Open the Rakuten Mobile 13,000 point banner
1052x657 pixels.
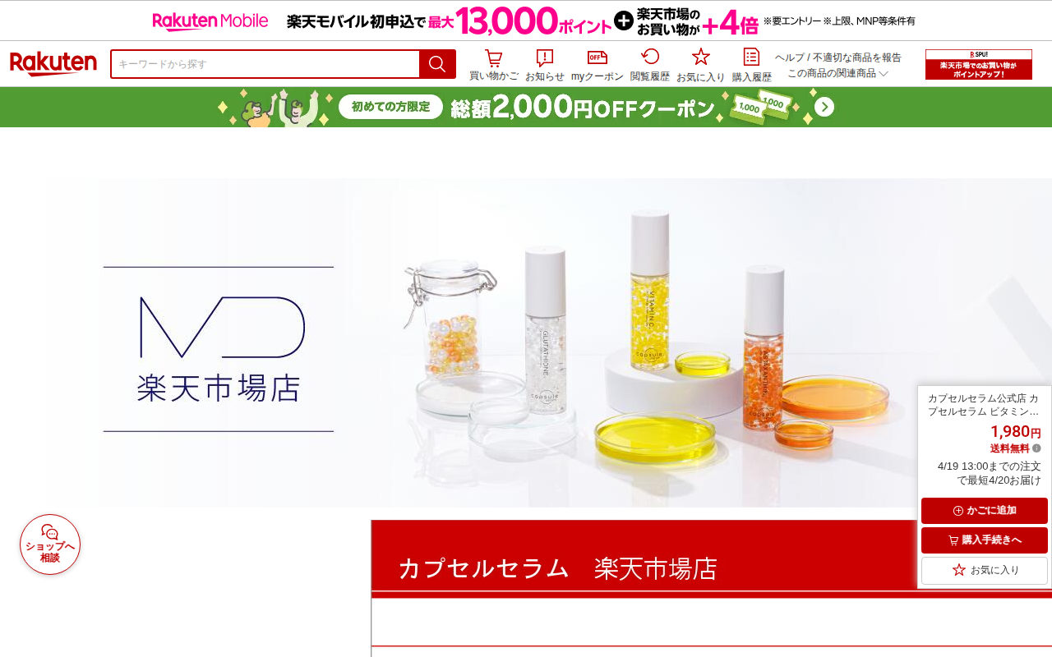coord(534,21)
